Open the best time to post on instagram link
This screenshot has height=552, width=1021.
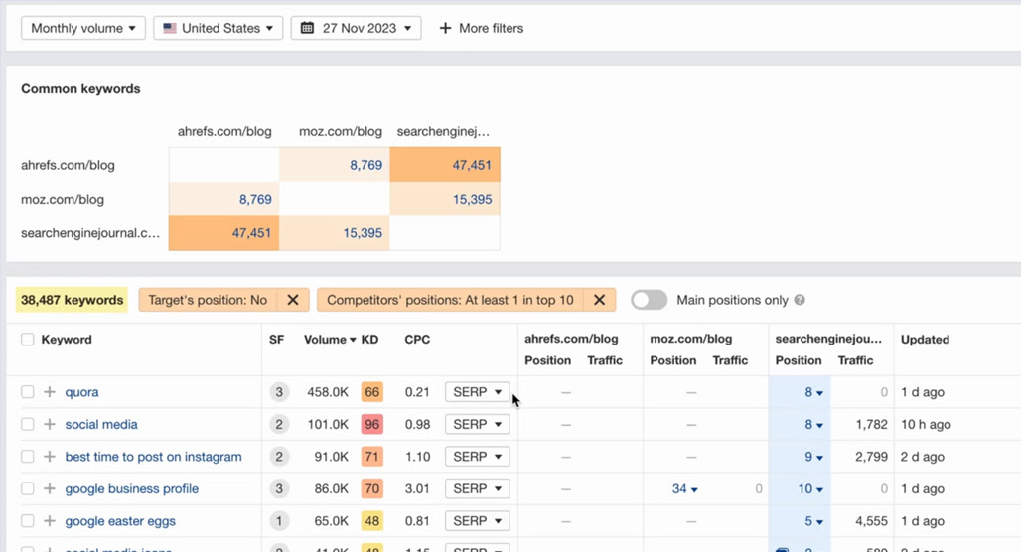tap(153, 457)
